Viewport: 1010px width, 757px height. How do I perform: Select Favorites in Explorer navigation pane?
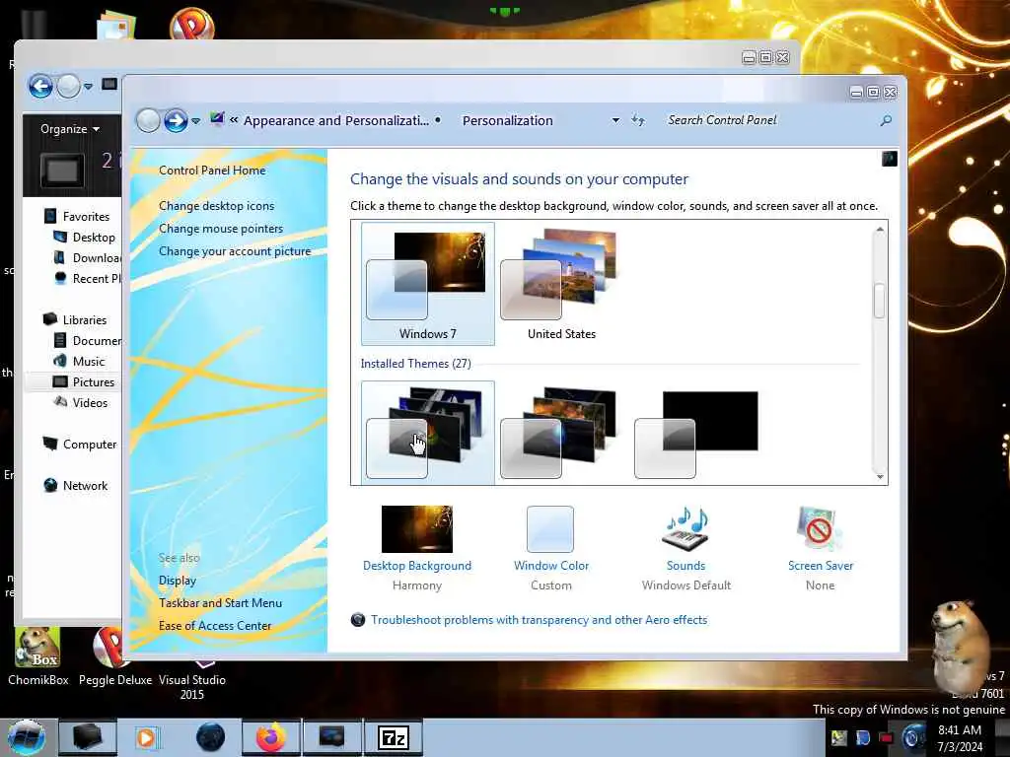86,216
